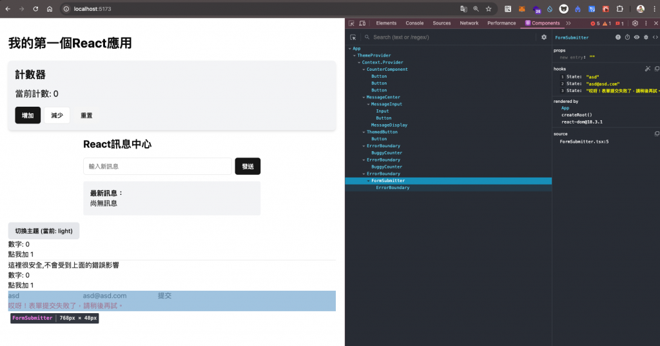Viewport: 660px width, 346px height.
Task: Click the FormSubmitter.tsx:5 source text
Action: click(584, 141)
